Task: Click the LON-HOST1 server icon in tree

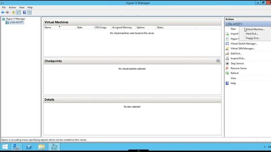Action: tap(7, 22)
